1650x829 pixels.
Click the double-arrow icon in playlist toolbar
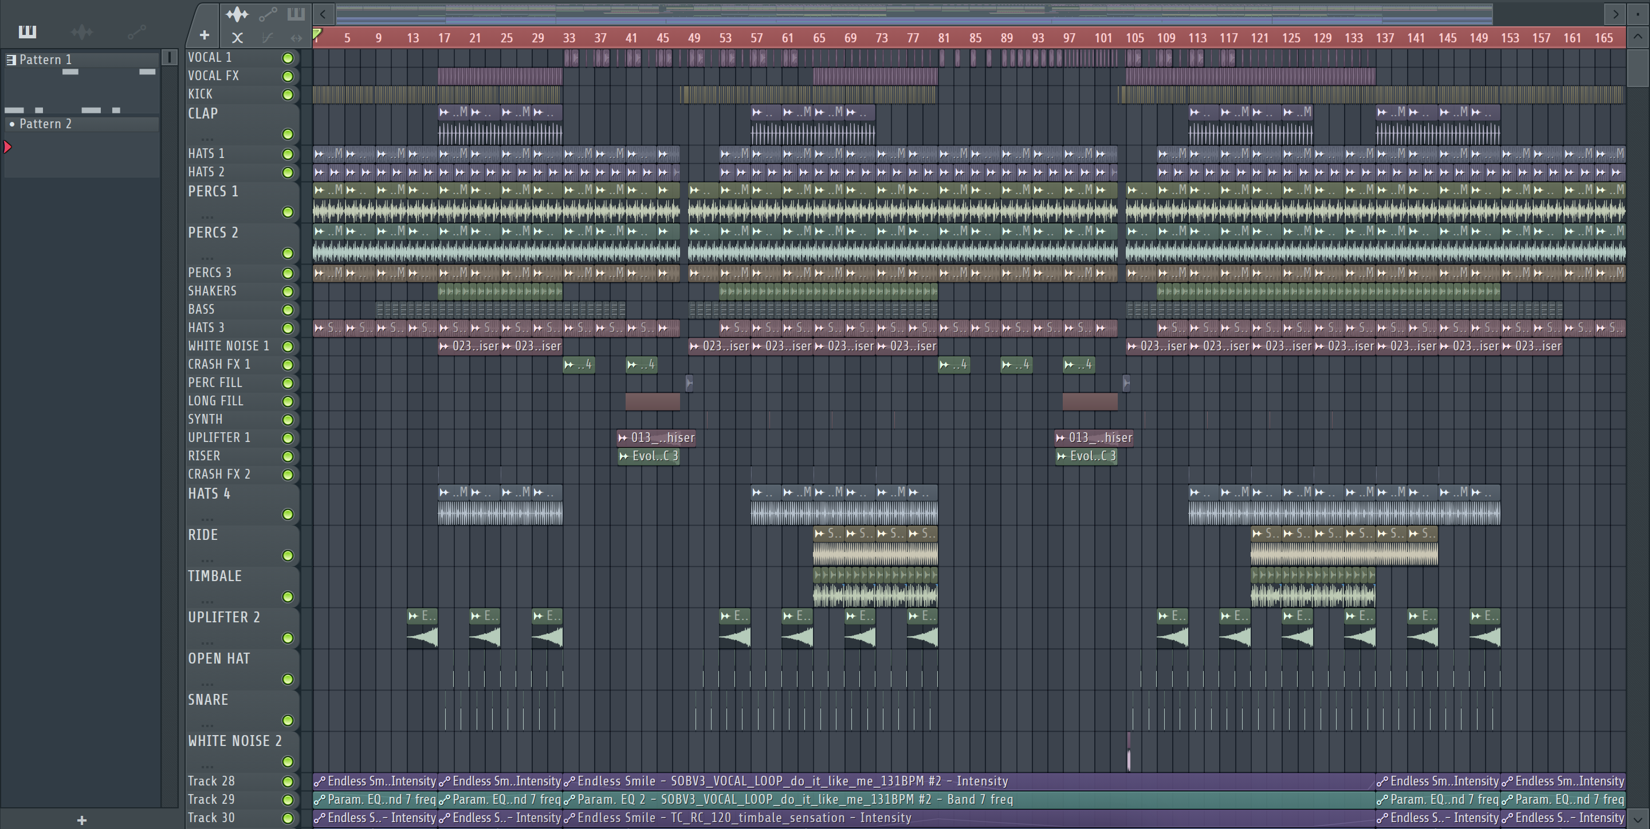pos(296,38)
